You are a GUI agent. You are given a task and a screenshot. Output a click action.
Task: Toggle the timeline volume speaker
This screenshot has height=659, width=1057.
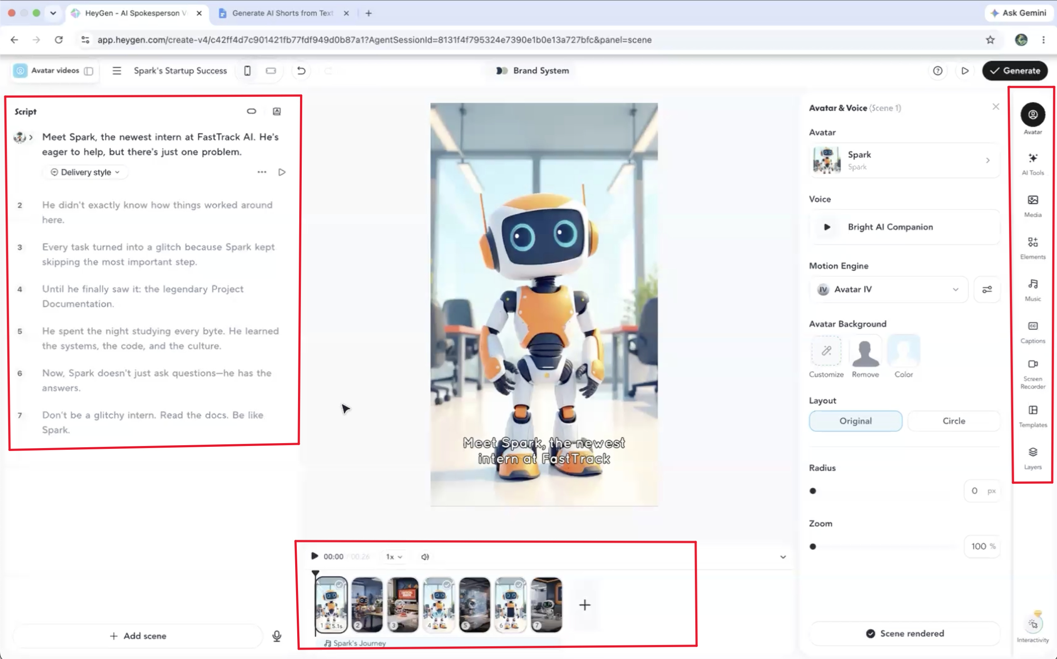(425, 557)
